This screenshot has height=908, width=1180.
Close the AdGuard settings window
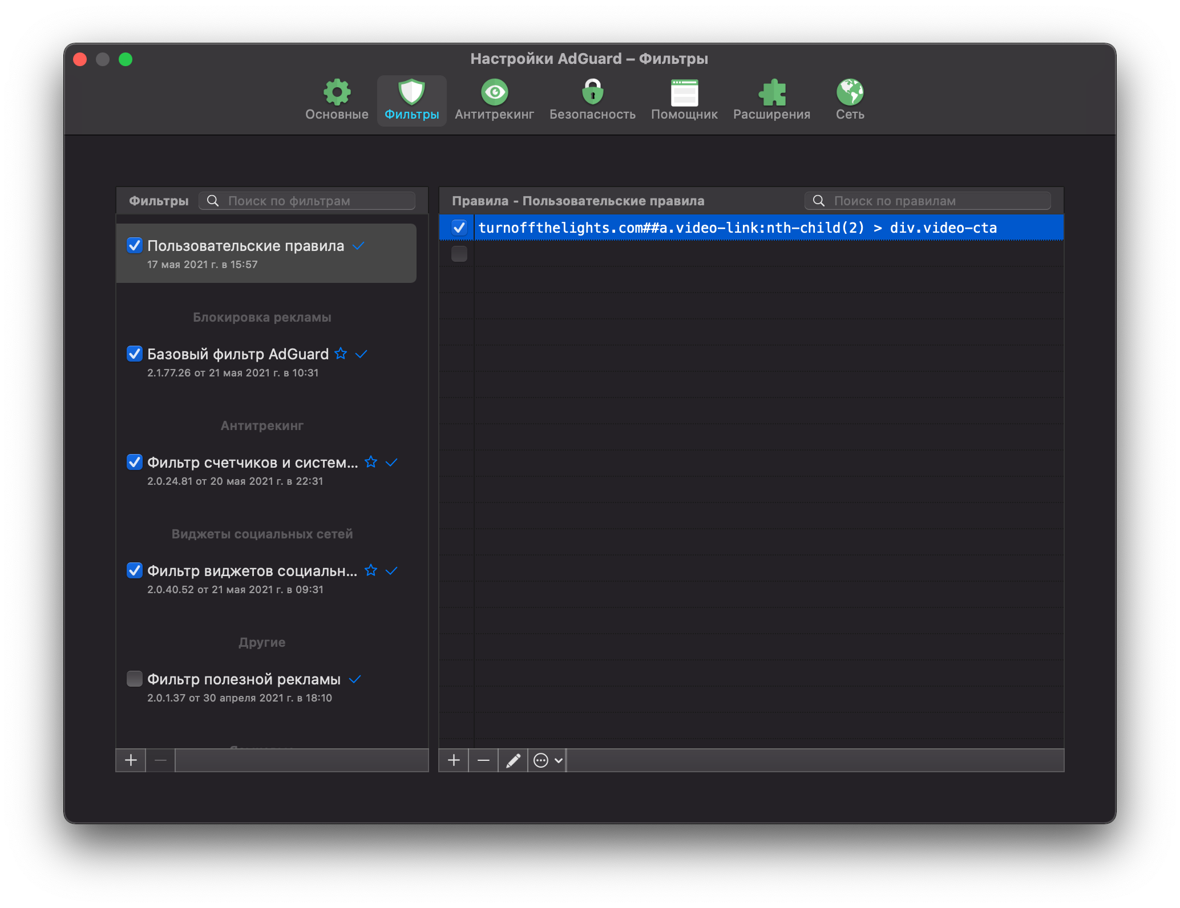pyautogui.click(x=80, y=59)
